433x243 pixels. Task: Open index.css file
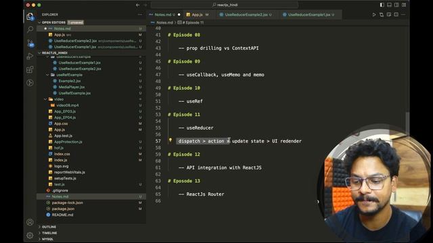(x=62, y=153)
